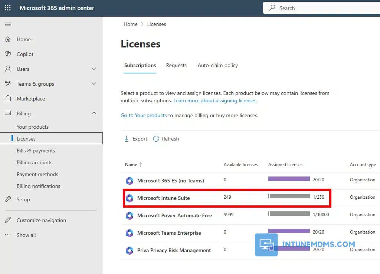Open Setup from the sidebar

[23, 199]
